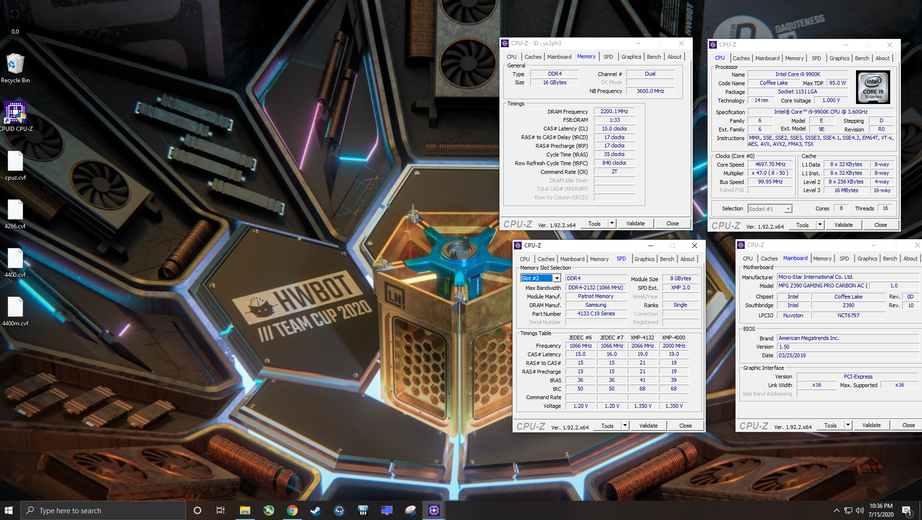
Task: Open Google Chrome from taskbar
Action: pyautogui.click(x=292, y=510)
